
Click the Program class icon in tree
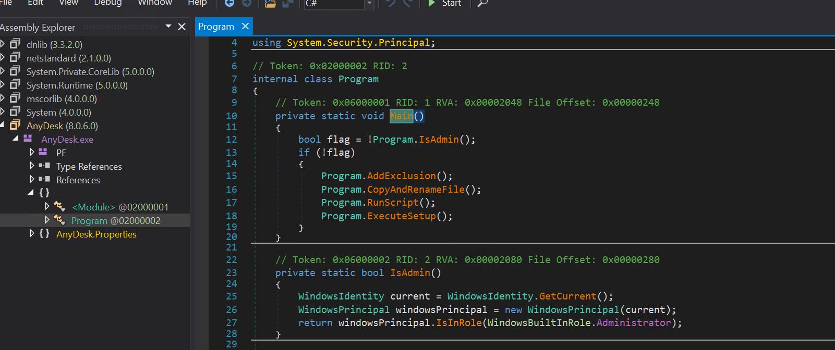pos(59,220)
